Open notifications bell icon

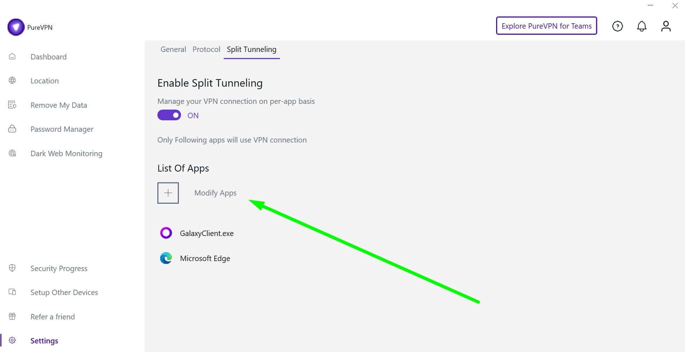(642, 26)
